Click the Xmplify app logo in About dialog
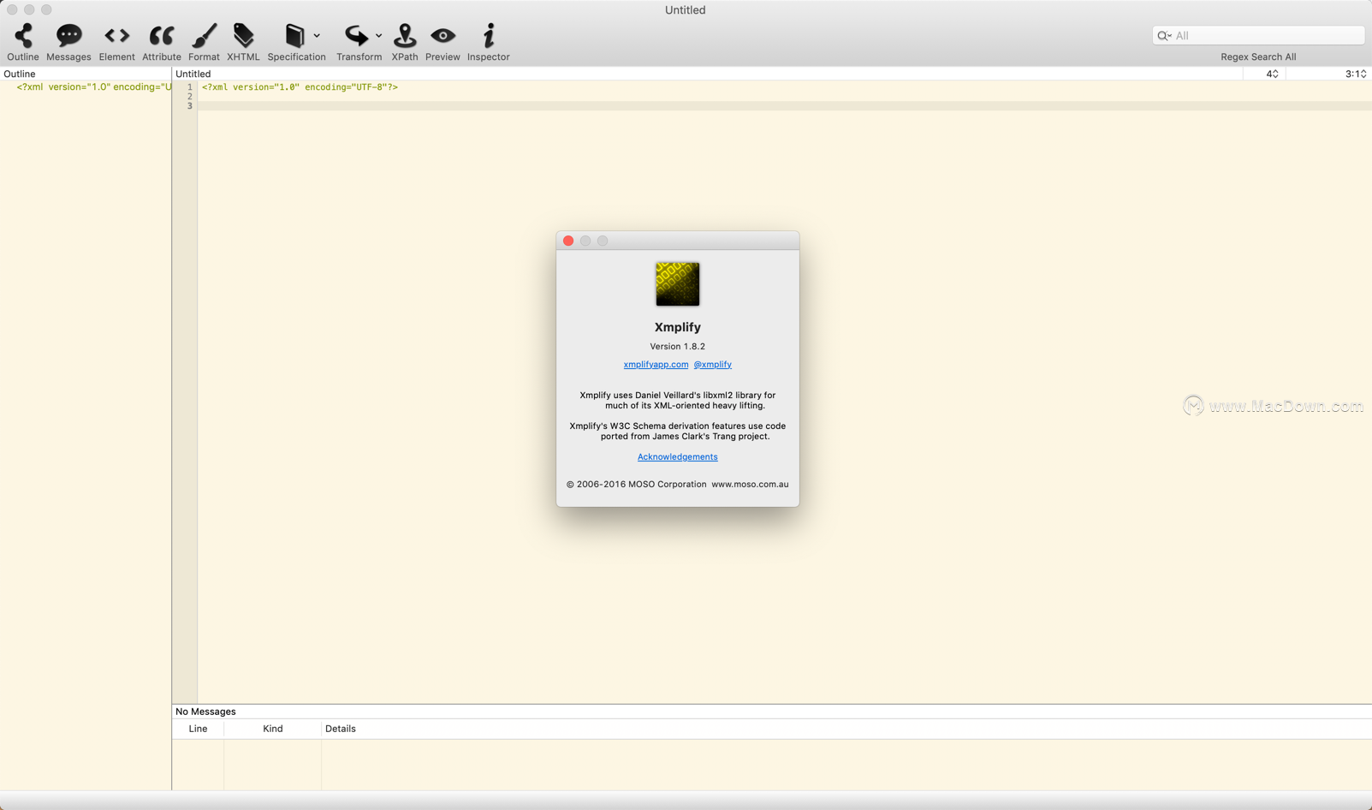Screen dimensions: 1372x810 (678, 284)
